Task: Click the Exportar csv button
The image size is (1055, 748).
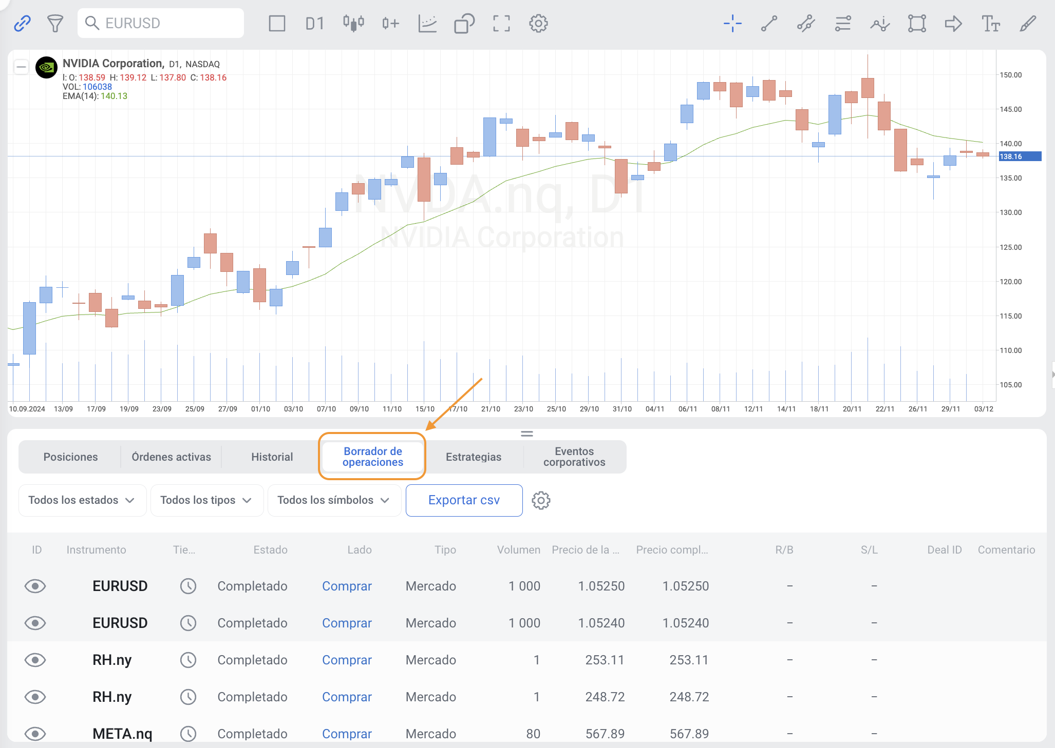Action: pyautogui.click(x=464, y=500)
